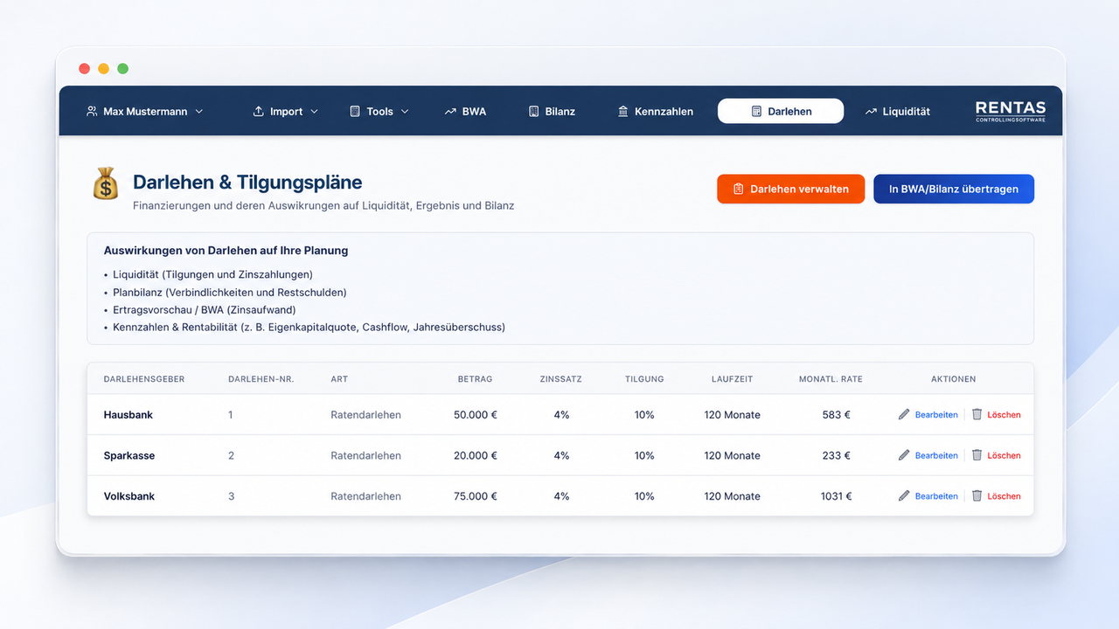Click the Art column header
Viewport: 1119px width, 629px height.
(x=339, y=379)
